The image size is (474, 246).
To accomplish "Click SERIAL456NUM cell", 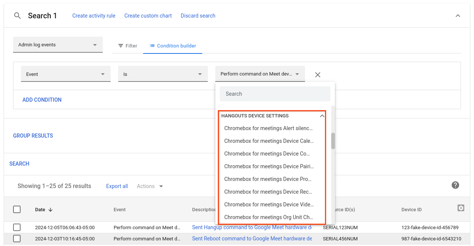I will pyautogui.click(x=340, y=239).
